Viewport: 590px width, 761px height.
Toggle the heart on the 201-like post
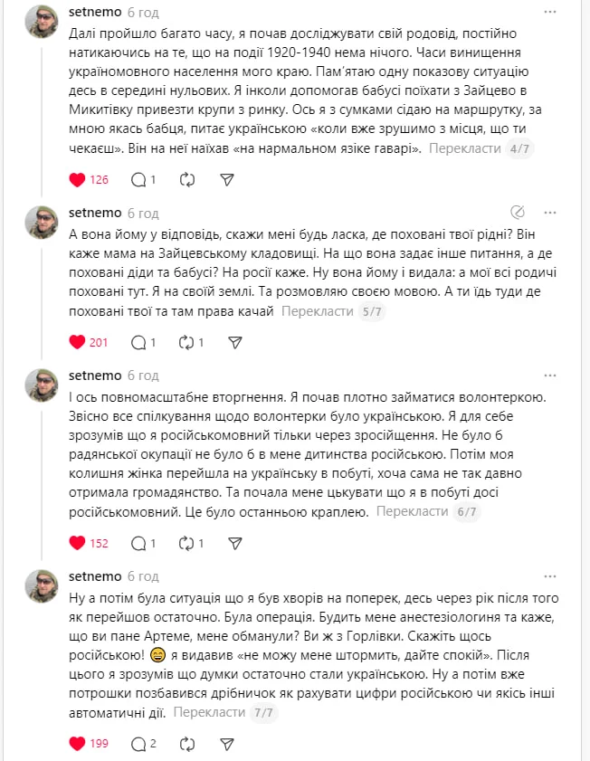click(77, 343)
